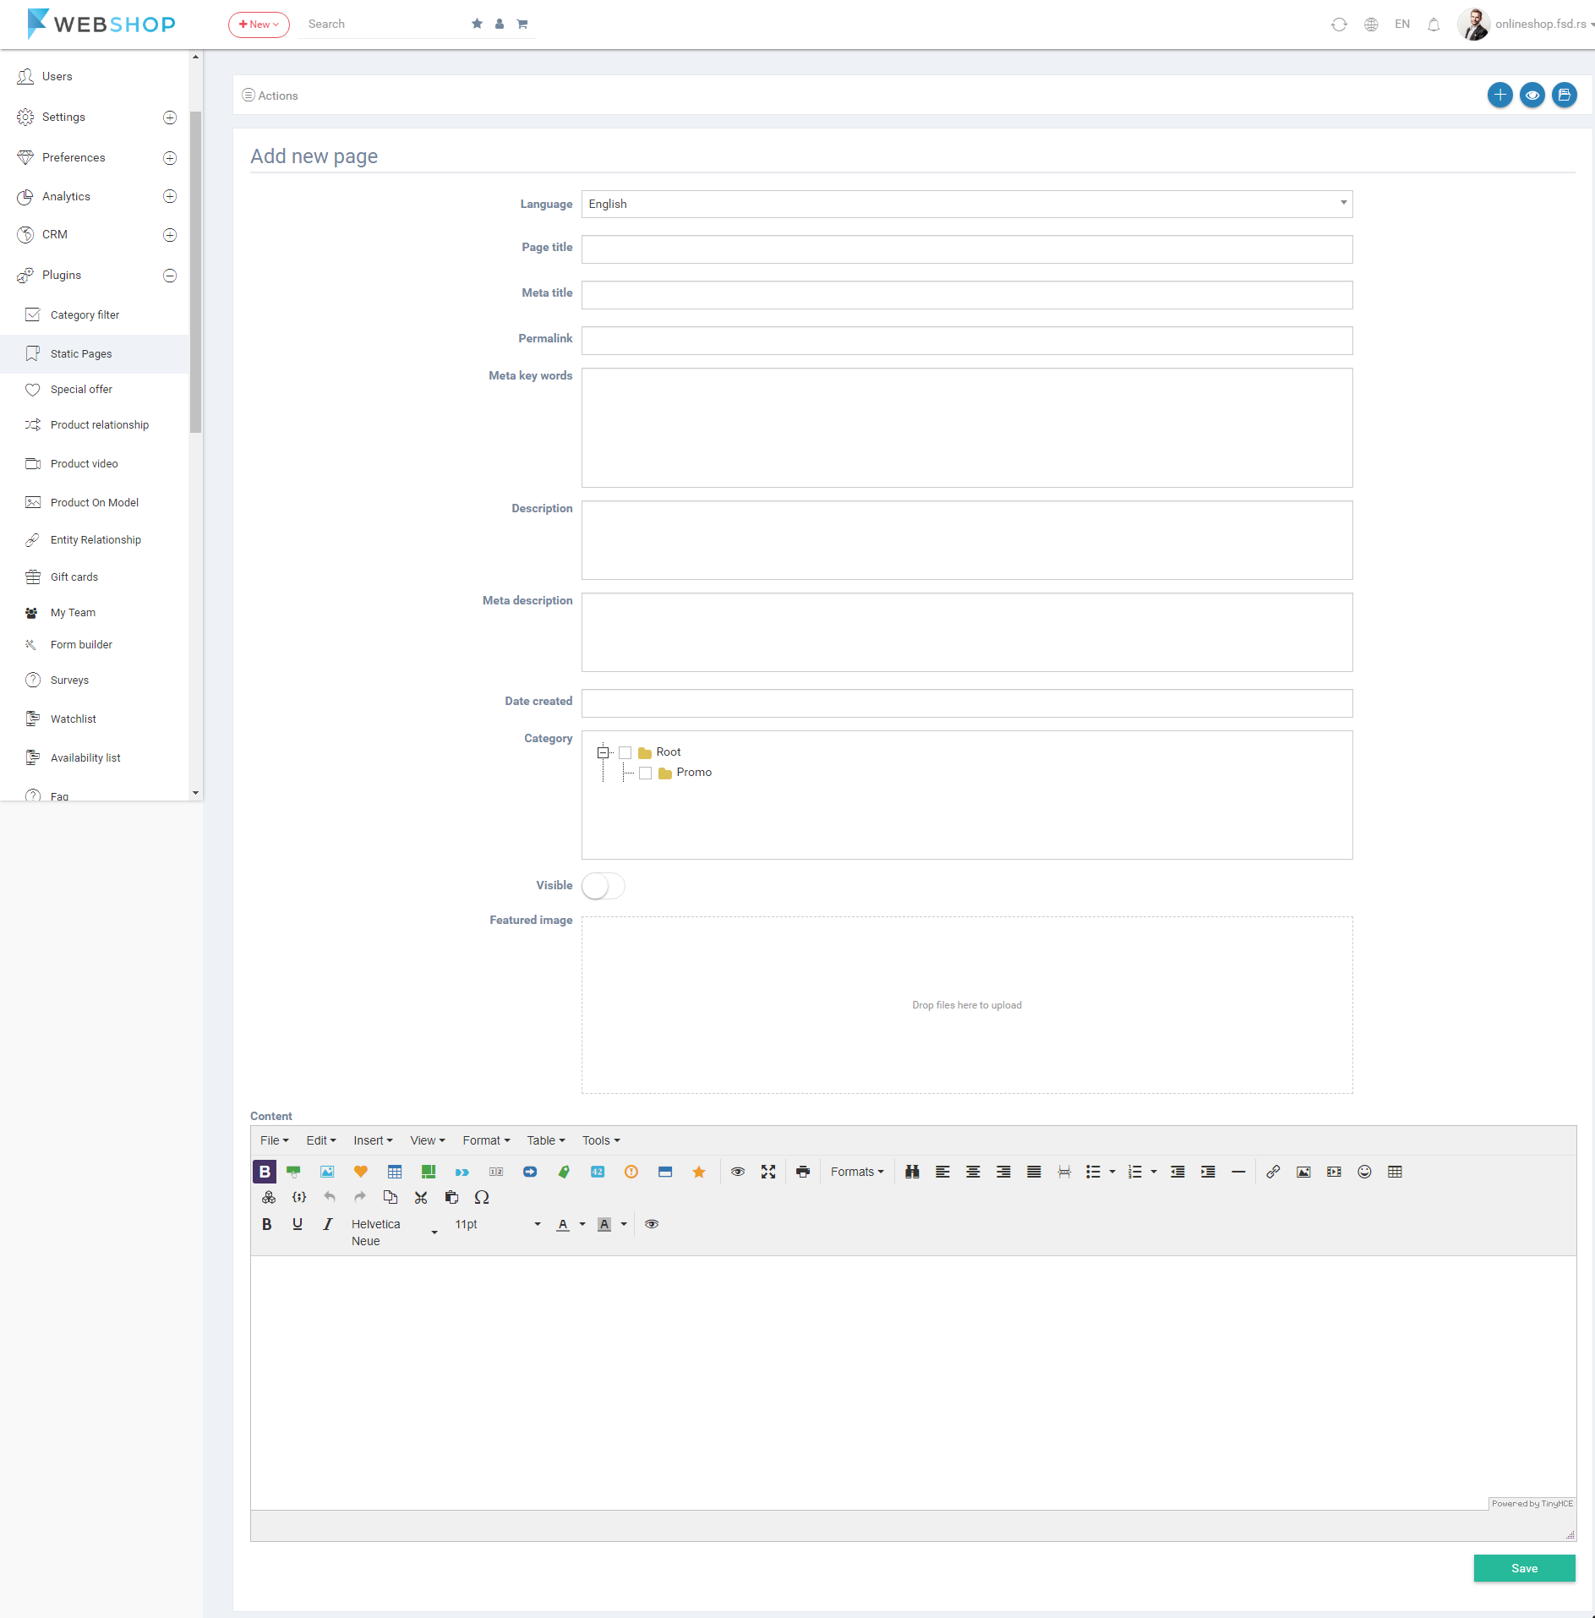Click the paste clipboard icon
Viewport: 1595px width, 1618px height.
pyautogui.click(x=451, y=1197)
